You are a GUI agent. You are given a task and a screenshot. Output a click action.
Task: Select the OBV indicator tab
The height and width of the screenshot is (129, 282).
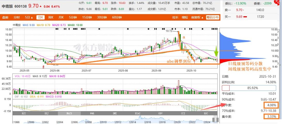[160, 113]
